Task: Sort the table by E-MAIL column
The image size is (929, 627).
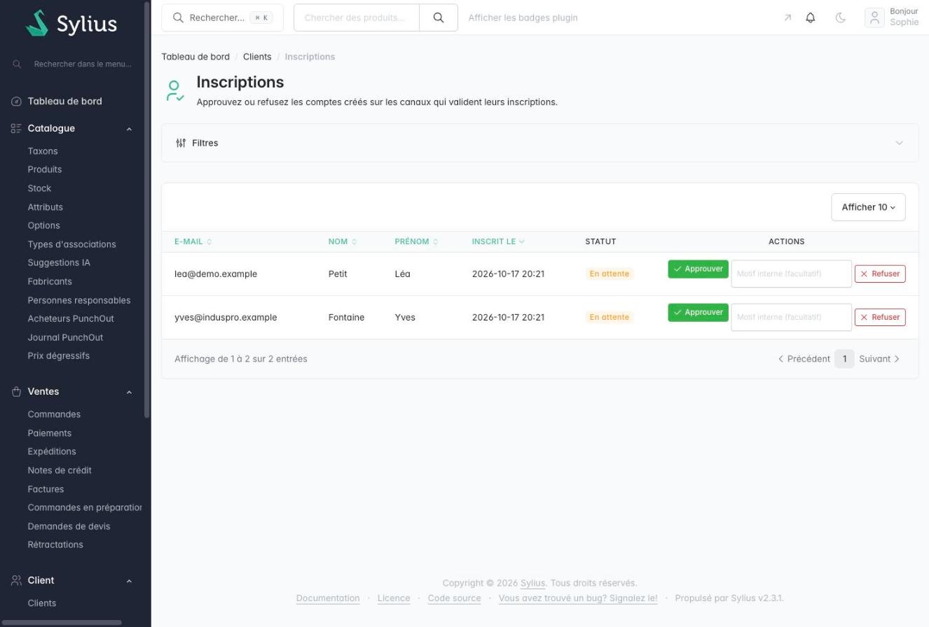Action: tap(193, 241)
